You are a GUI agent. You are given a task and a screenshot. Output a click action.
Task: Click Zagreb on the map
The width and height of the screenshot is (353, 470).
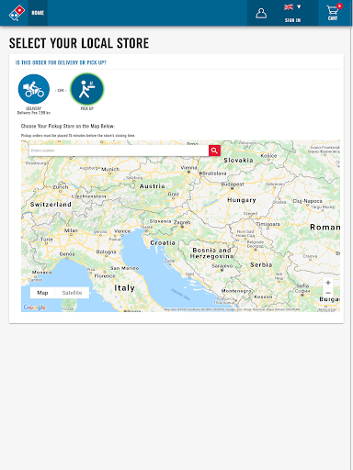point(182,222)
